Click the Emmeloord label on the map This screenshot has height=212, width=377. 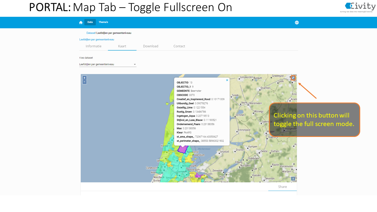pos(244,130)
